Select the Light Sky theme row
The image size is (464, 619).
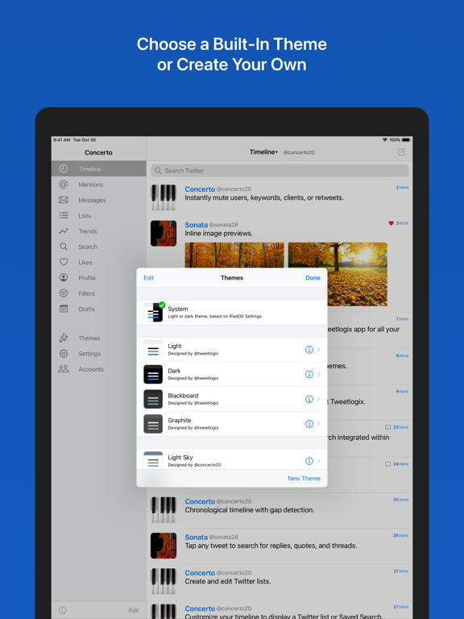232,459
